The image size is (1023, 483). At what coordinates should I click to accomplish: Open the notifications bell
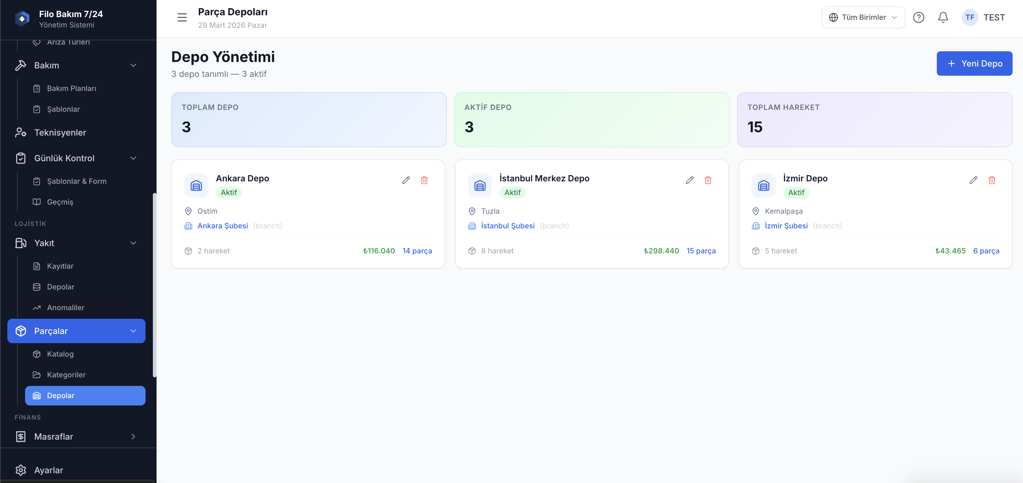(x=943, y=17)
